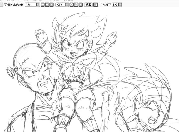Open the 手ブレ補正 S-5 dropdown
This screenshot has height=132, width=179.
click(x=120, y=5)
